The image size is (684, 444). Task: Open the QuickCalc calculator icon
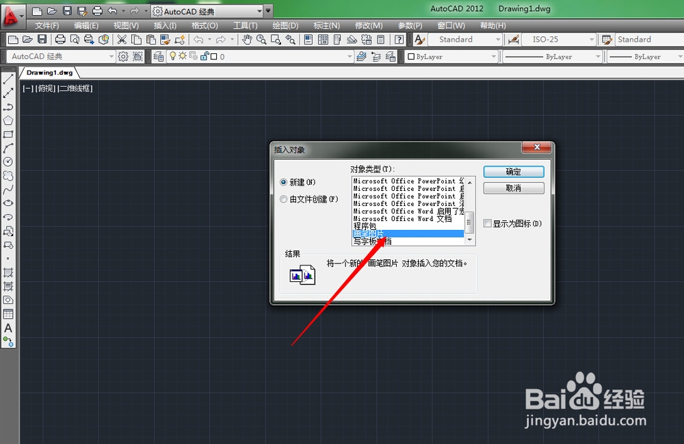[381, 40]
